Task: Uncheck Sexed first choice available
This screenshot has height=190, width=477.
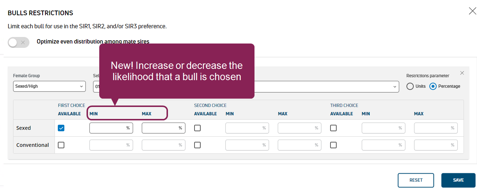Action: click(x=61, y=128)
